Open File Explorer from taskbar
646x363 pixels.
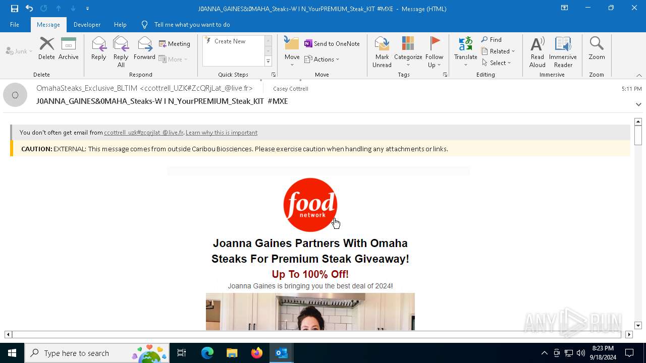(x=232, y=353)
